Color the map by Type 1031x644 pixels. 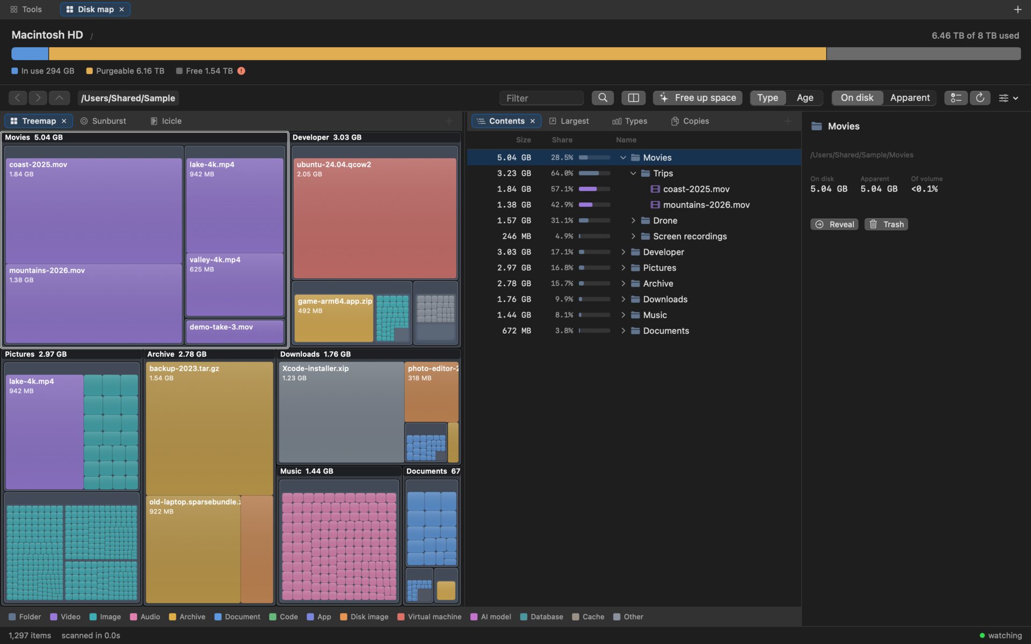767,98
